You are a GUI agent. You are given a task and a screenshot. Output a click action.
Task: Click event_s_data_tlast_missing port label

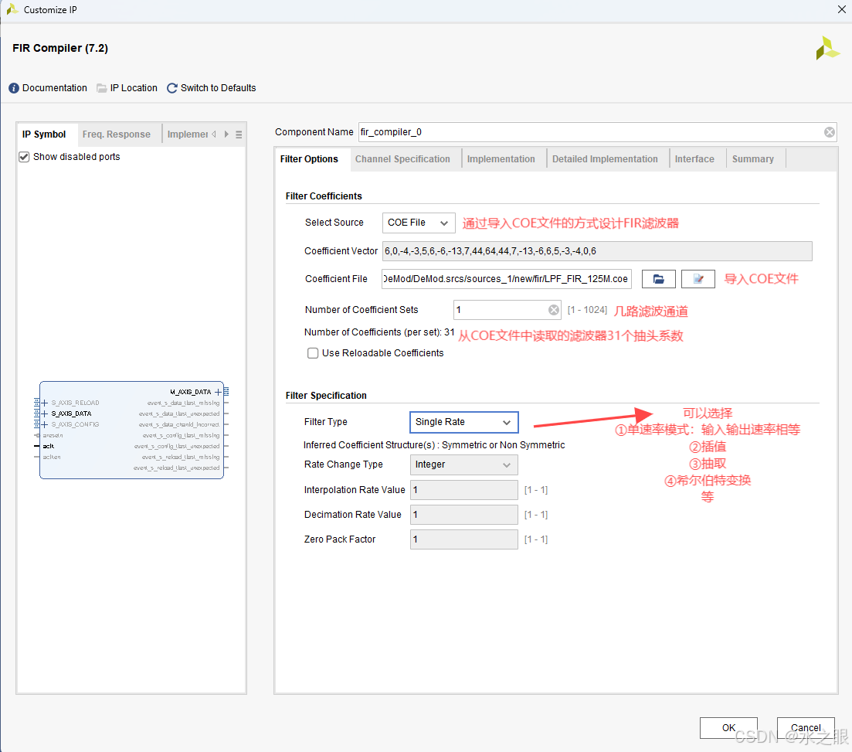click(x=184, y=403)
